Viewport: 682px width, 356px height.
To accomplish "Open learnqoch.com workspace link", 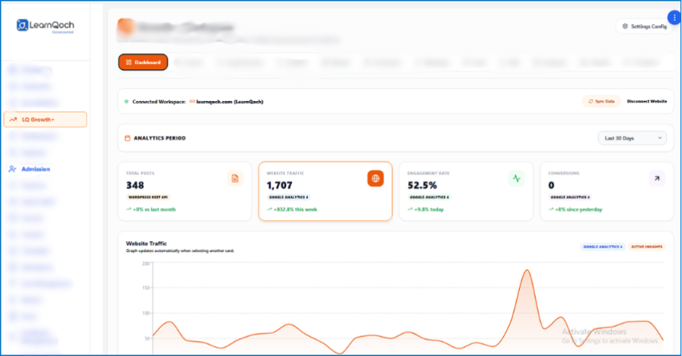I will (x=229, y=102).
